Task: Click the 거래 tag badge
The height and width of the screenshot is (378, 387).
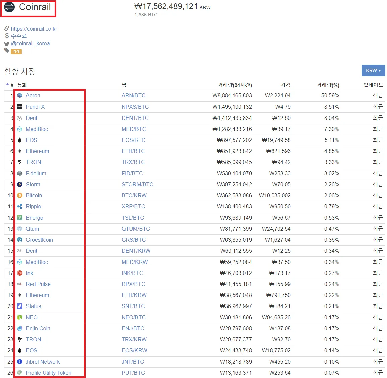Action: pos(16,51)
